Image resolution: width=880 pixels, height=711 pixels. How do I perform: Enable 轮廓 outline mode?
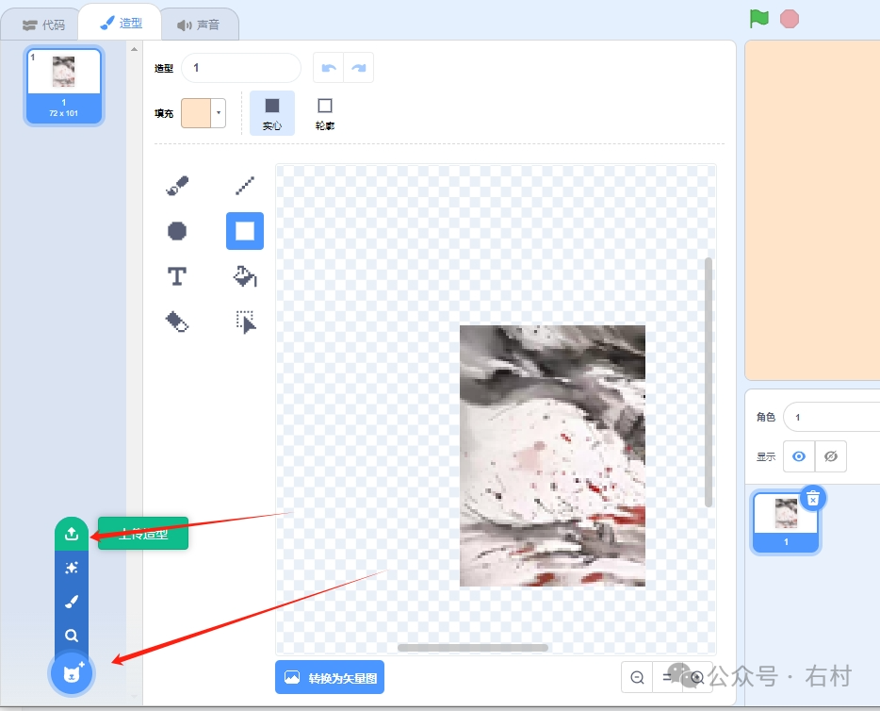click(x=324, y=111)
